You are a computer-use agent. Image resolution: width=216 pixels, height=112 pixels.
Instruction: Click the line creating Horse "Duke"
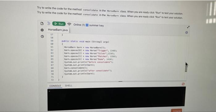click(89, 59)
